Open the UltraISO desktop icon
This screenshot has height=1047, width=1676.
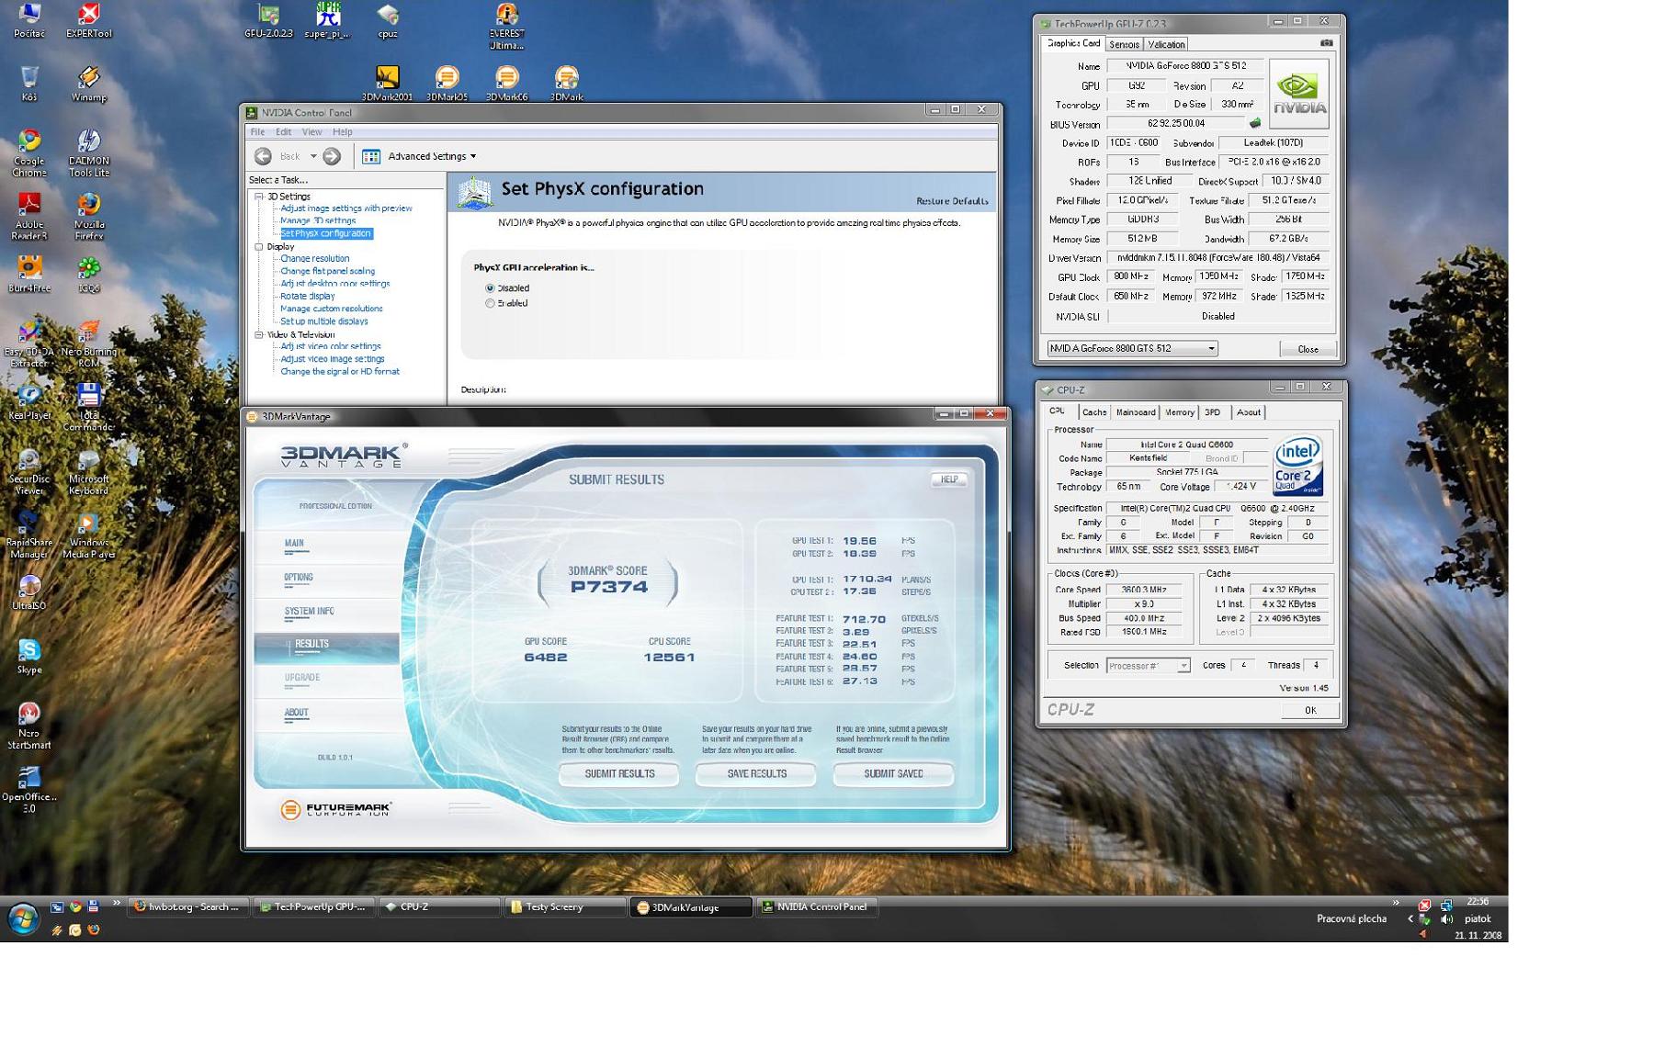pos(28,592)
